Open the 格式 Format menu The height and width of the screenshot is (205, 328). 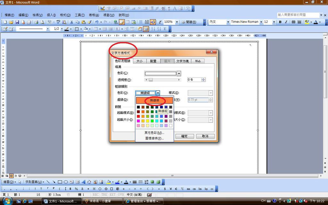point(65,15)
